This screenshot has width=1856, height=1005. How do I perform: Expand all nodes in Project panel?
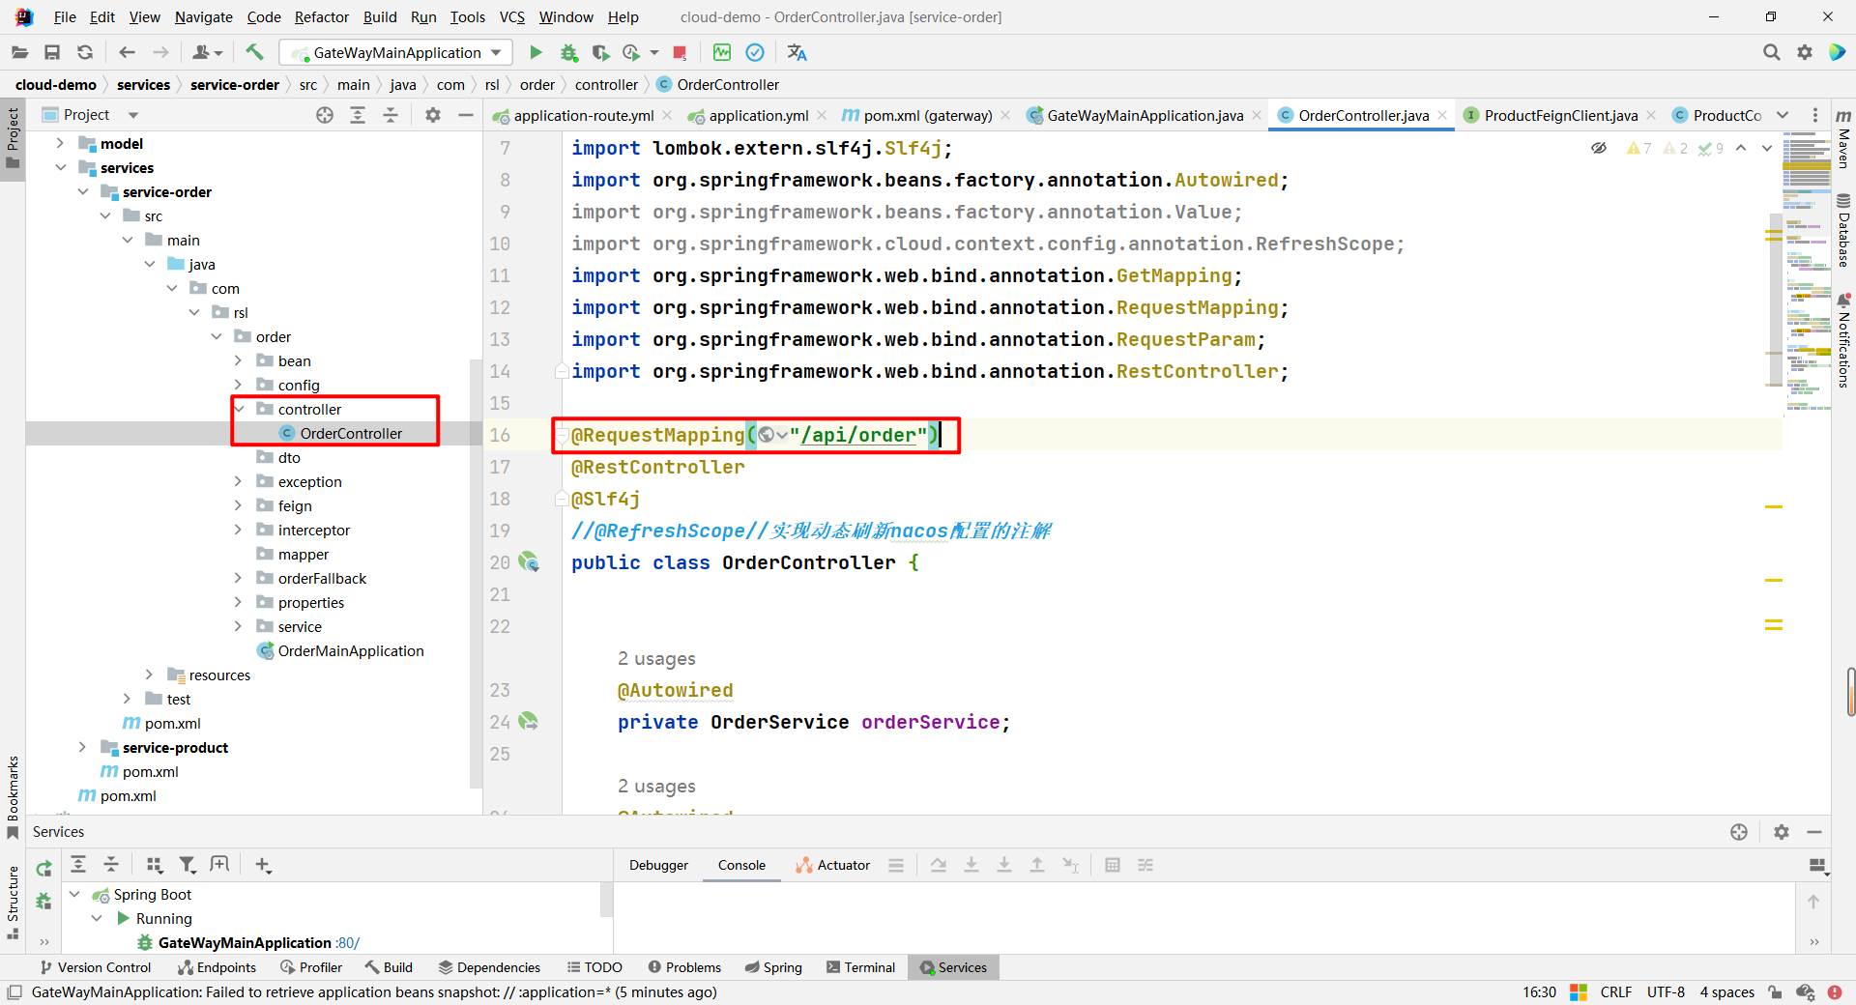358,115
